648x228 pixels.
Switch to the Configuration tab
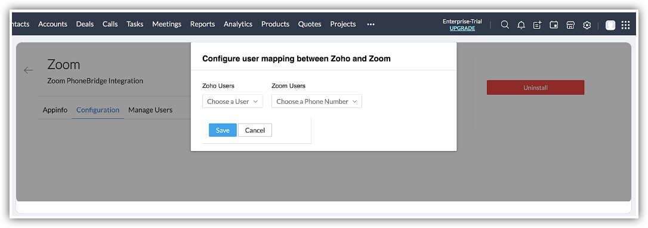point(98,110)
